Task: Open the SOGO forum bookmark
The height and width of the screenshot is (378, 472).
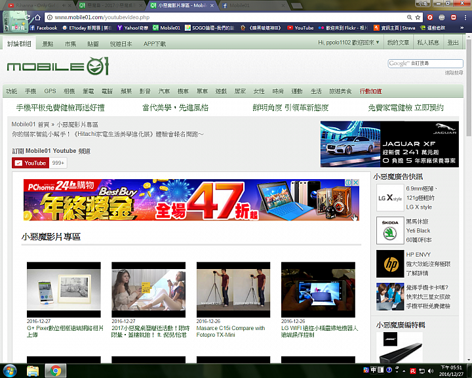Action: pyautogui.click(x=210, y=28)
